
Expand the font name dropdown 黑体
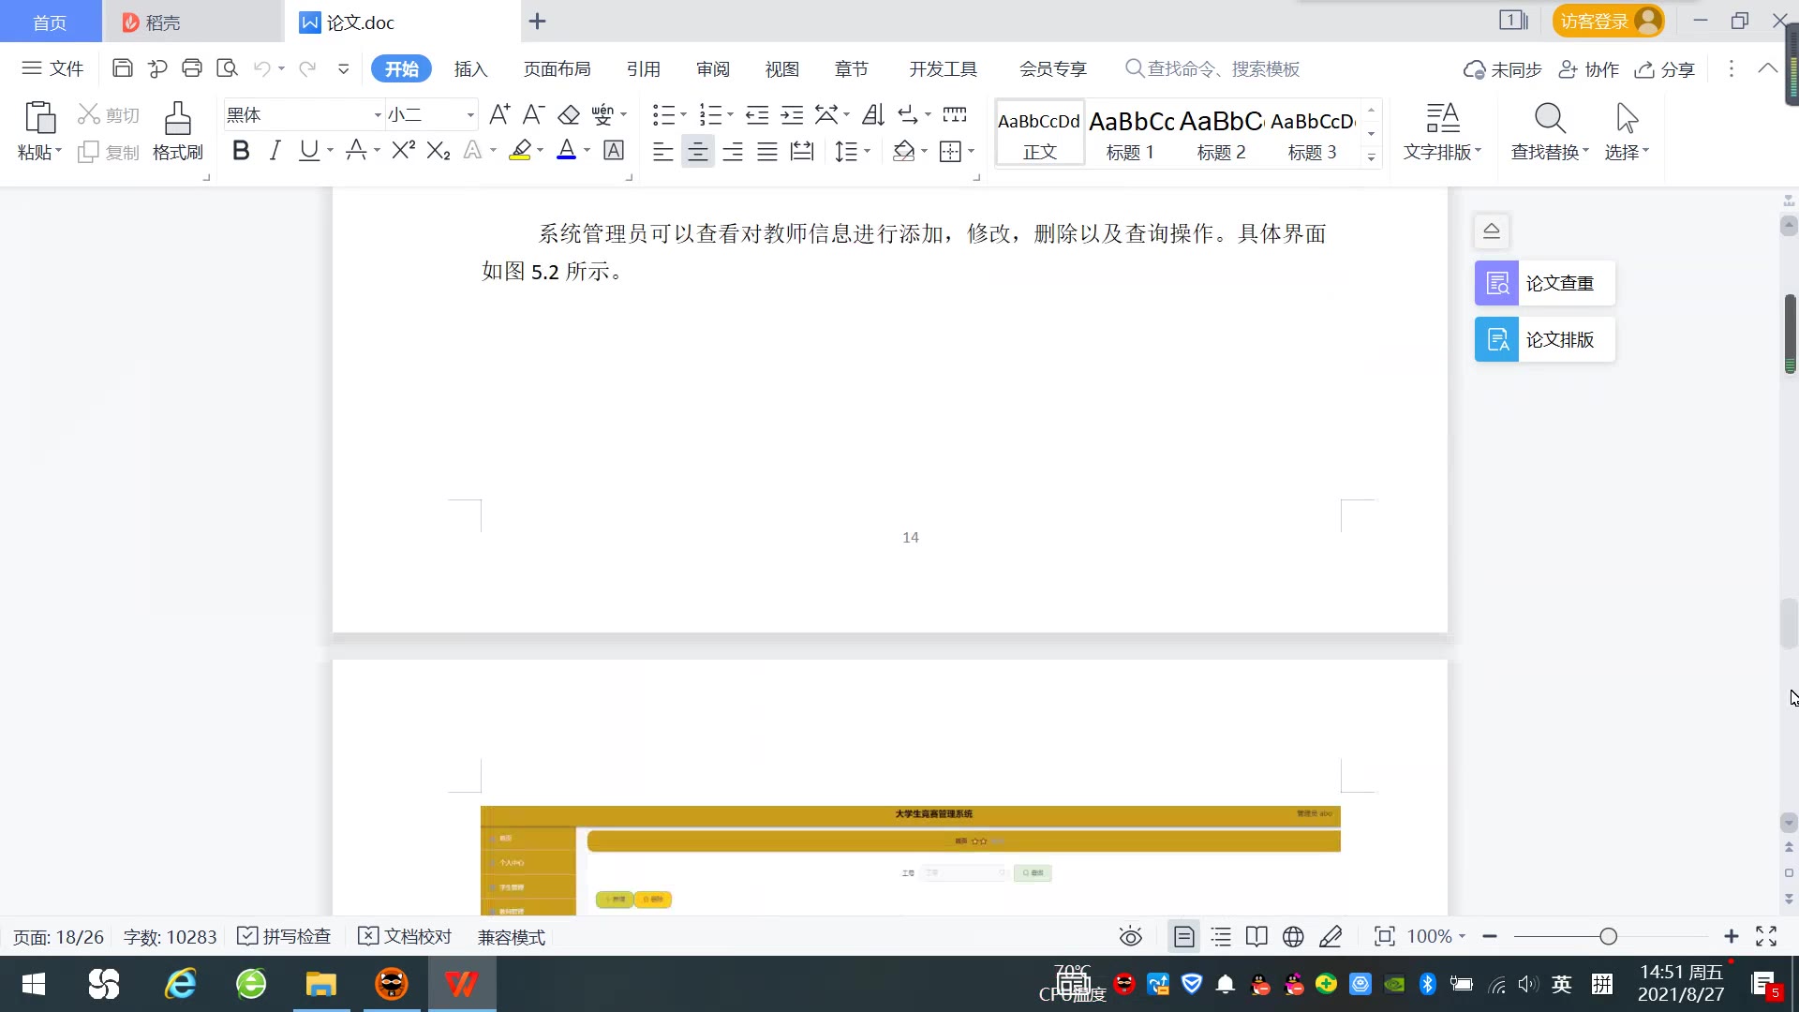[378, 115]
